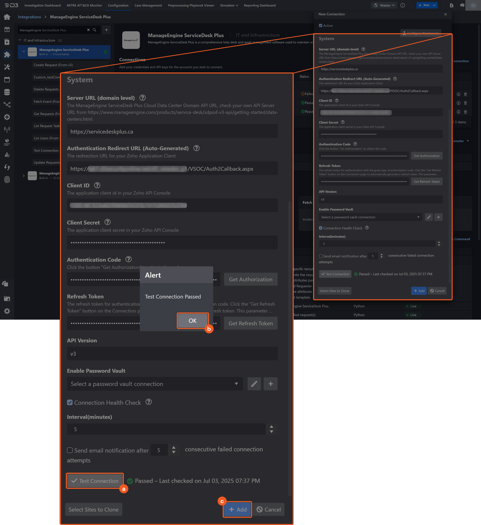Click the pencil edit icon for password vault
481x525 pixels.
[254, 383]
